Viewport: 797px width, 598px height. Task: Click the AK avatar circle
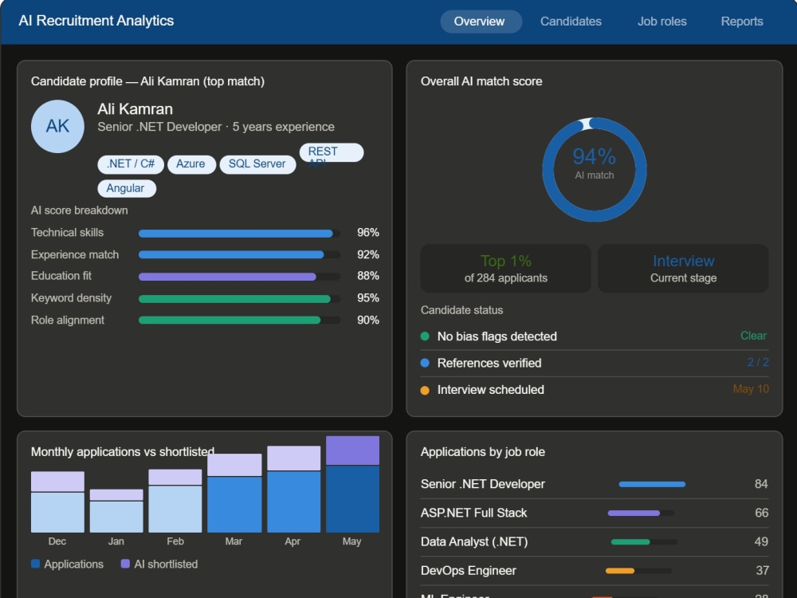point(57,126)
